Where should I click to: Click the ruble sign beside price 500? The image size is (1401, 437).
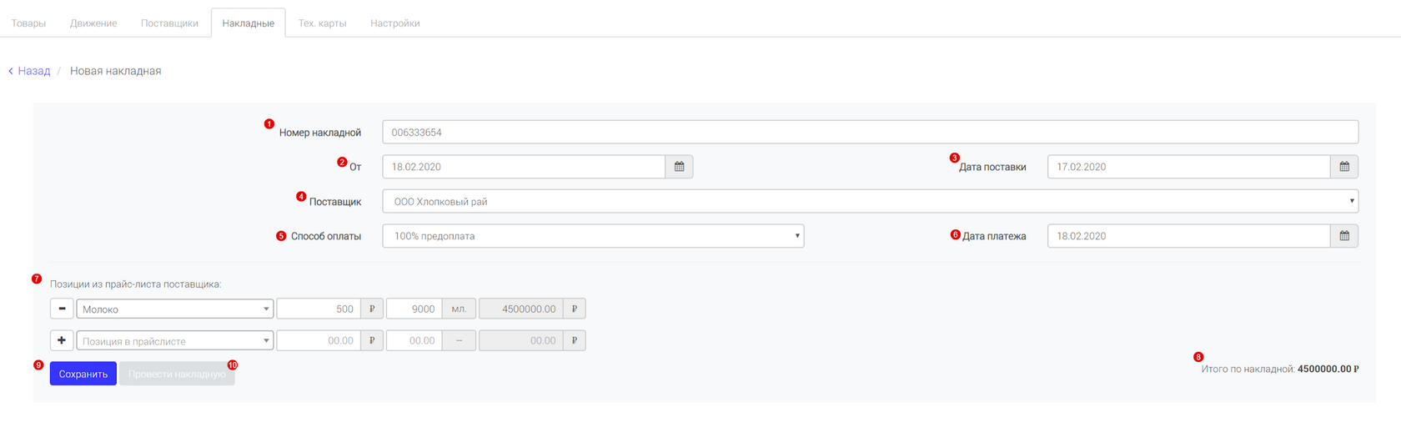click(x=372, y=309)
